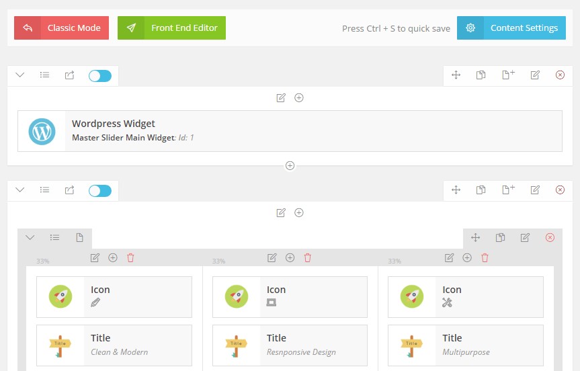Collapse the second row with the chevron
The height and width of the screenshot is (371, 580).
point(20,190)
